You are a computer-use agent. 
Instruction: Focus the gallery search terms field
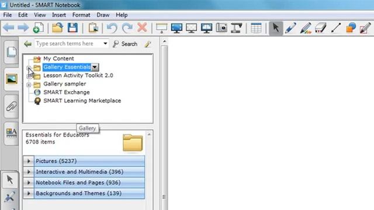tap(69, 44)
